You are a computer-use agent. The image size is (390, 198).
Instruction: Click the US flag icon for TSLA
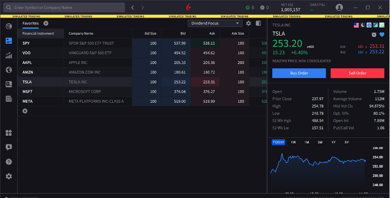point(356,25)
